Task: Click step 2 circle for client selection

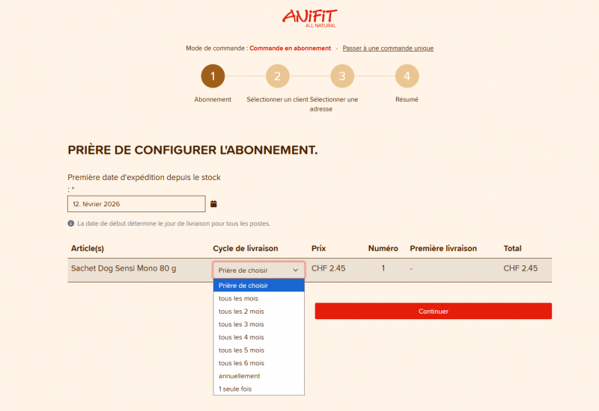Action: (x=277, y=75)
